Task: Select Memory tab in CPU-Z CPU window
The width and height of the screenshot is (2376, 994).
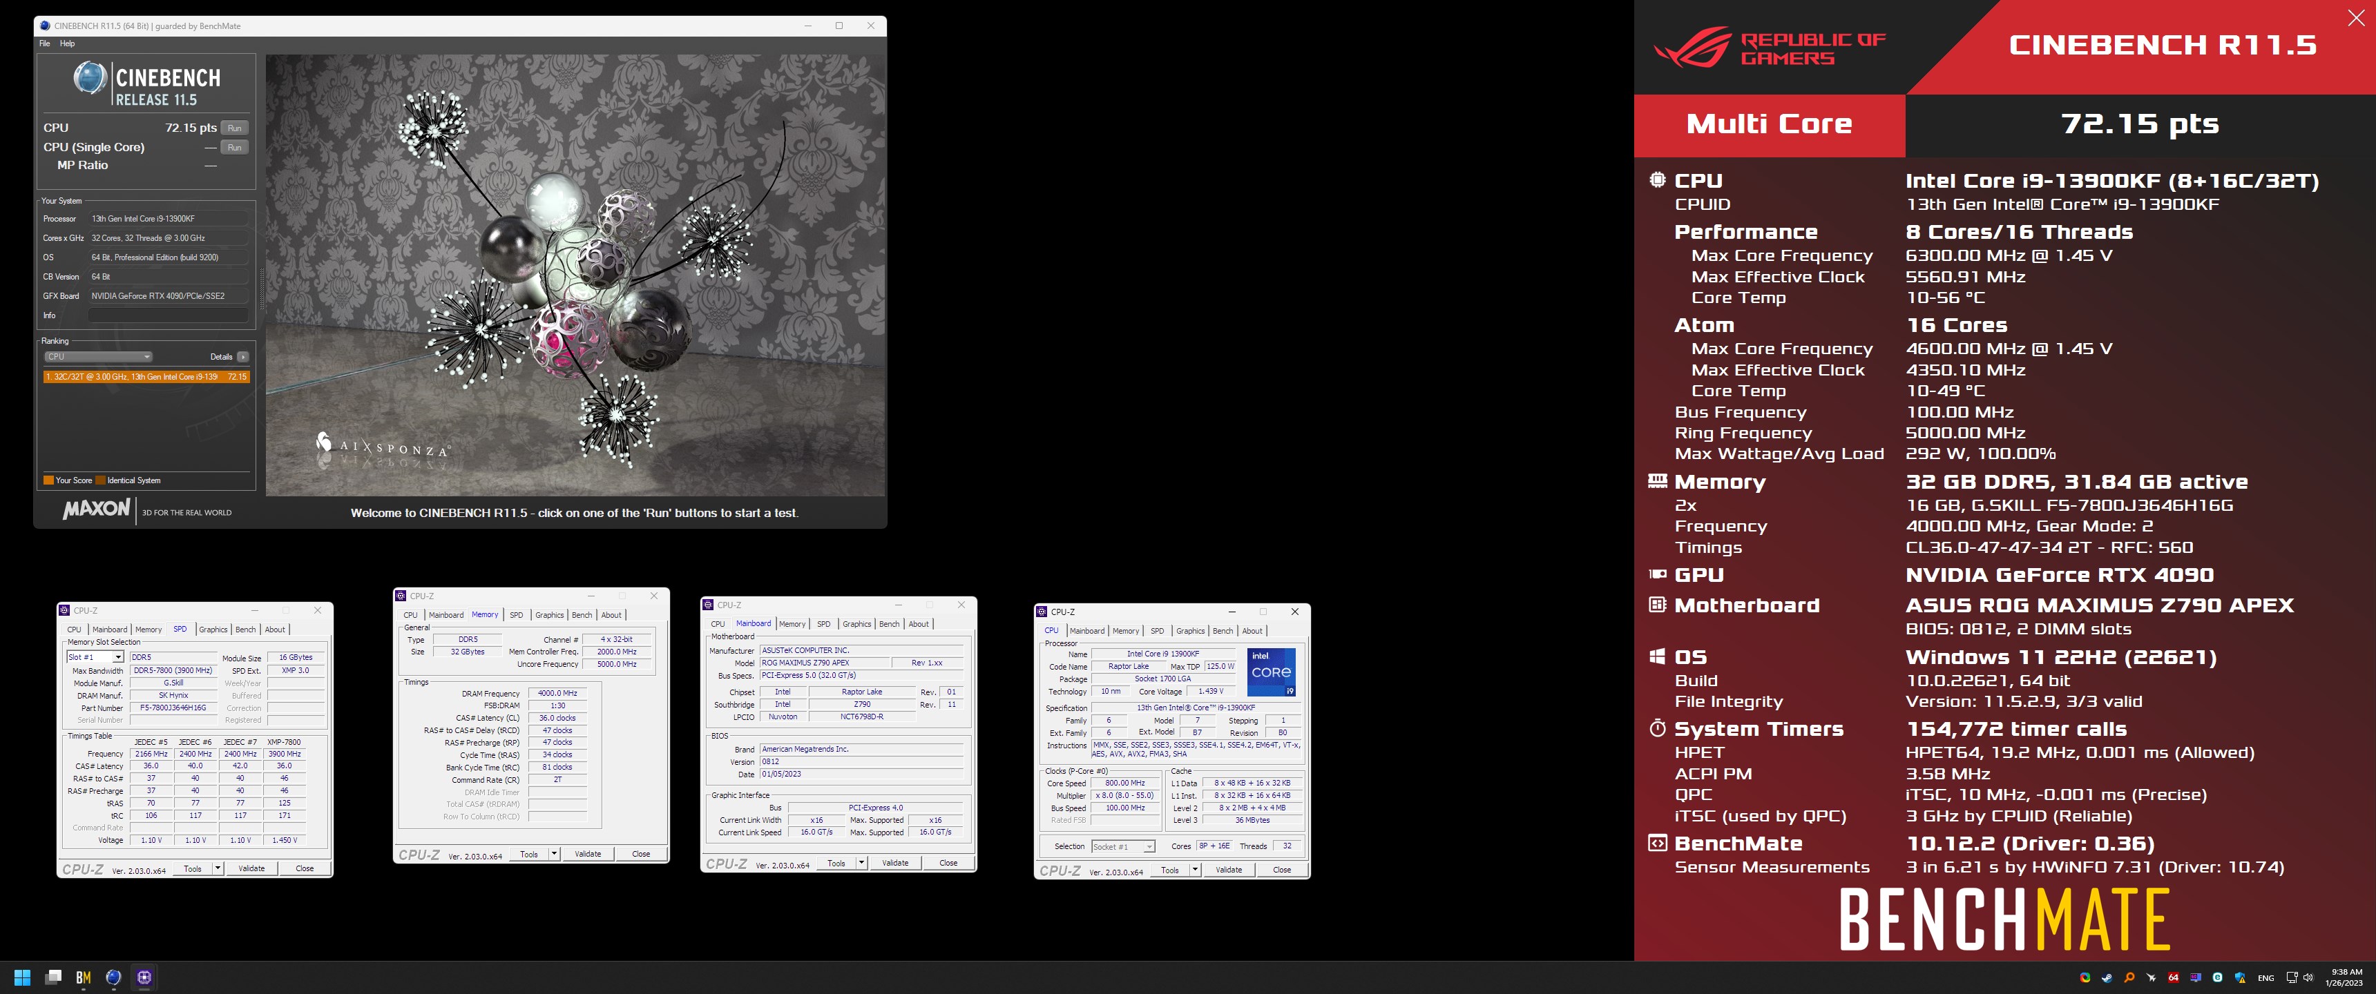Action: pyautogui.click(x=1125, y=631)
